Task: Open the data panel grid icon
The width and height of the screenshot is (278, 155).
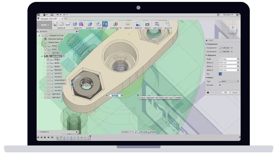Action: (x=39, y=15)
